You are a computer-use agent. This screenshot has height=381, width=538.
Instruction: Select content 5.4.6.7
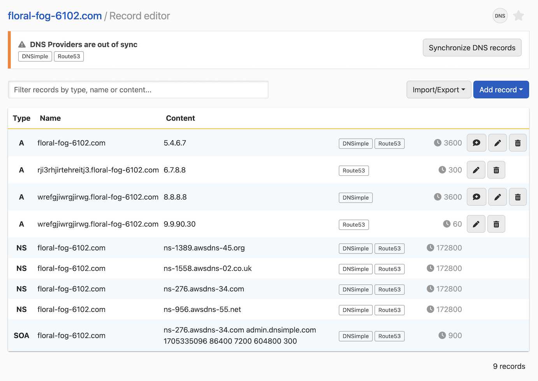tap(175, 143)
